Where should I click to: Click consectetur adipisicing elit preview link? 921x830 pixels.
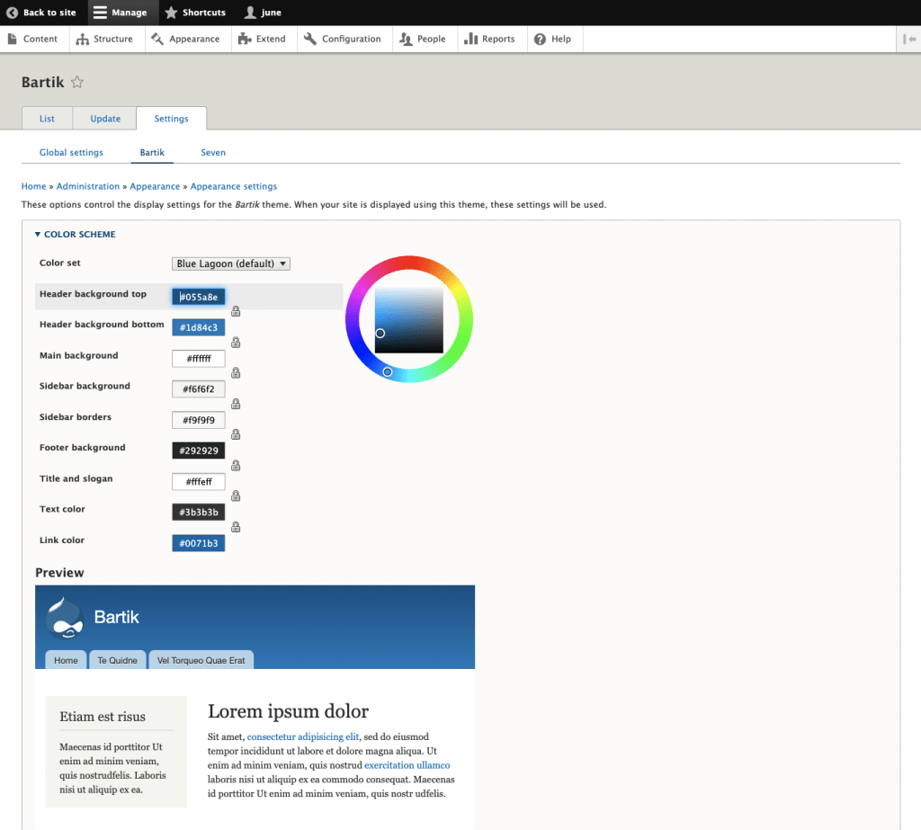[x=303, y=736]
